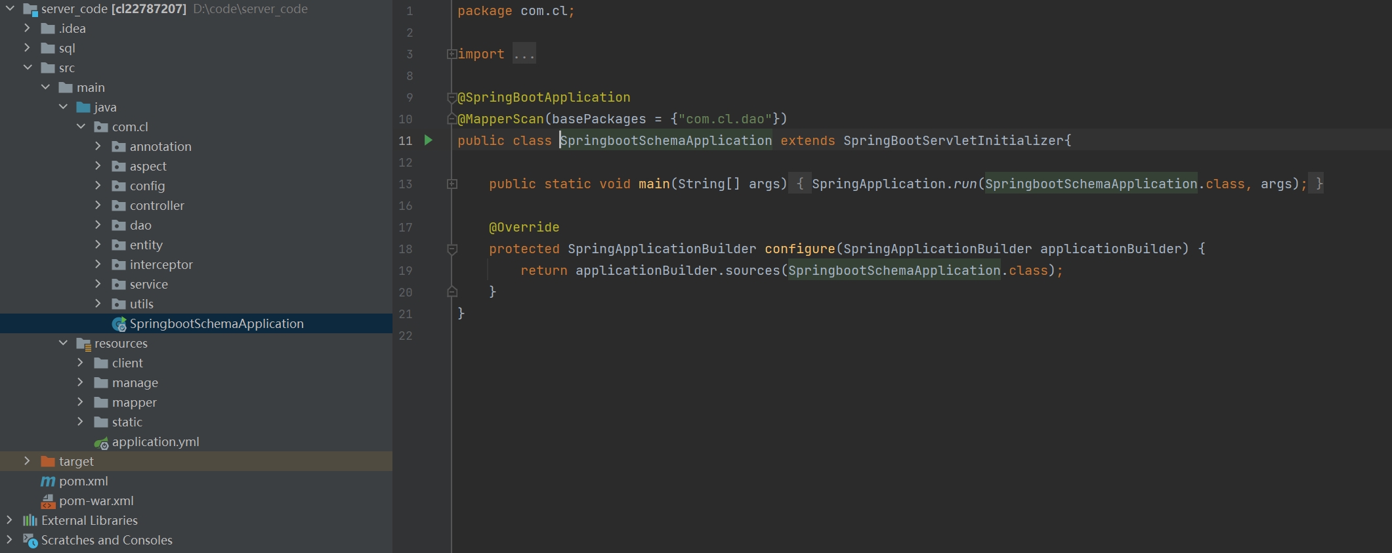Click the configure method name
Screen dimensions: 1392x553
pos(800,249)
